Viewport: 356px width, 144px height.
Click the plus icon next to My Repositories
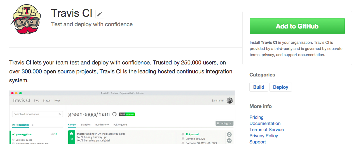32,125
